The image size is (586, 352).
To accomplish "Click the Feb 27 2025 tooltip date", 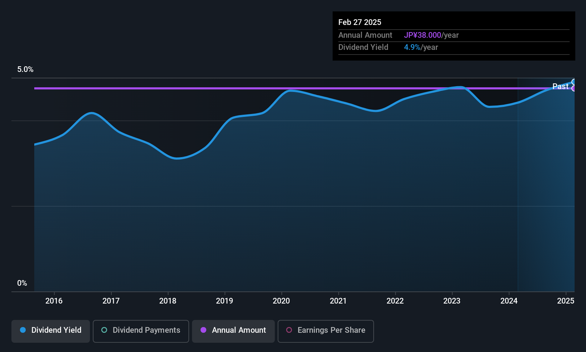I will coord(360,22).
